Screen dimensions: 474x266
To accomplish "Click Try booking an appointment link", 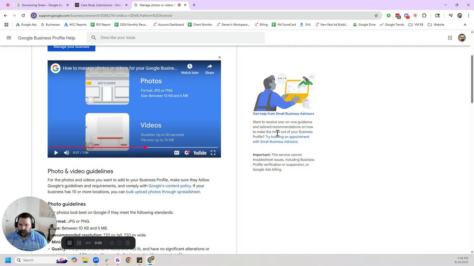I will click(281, 139).
